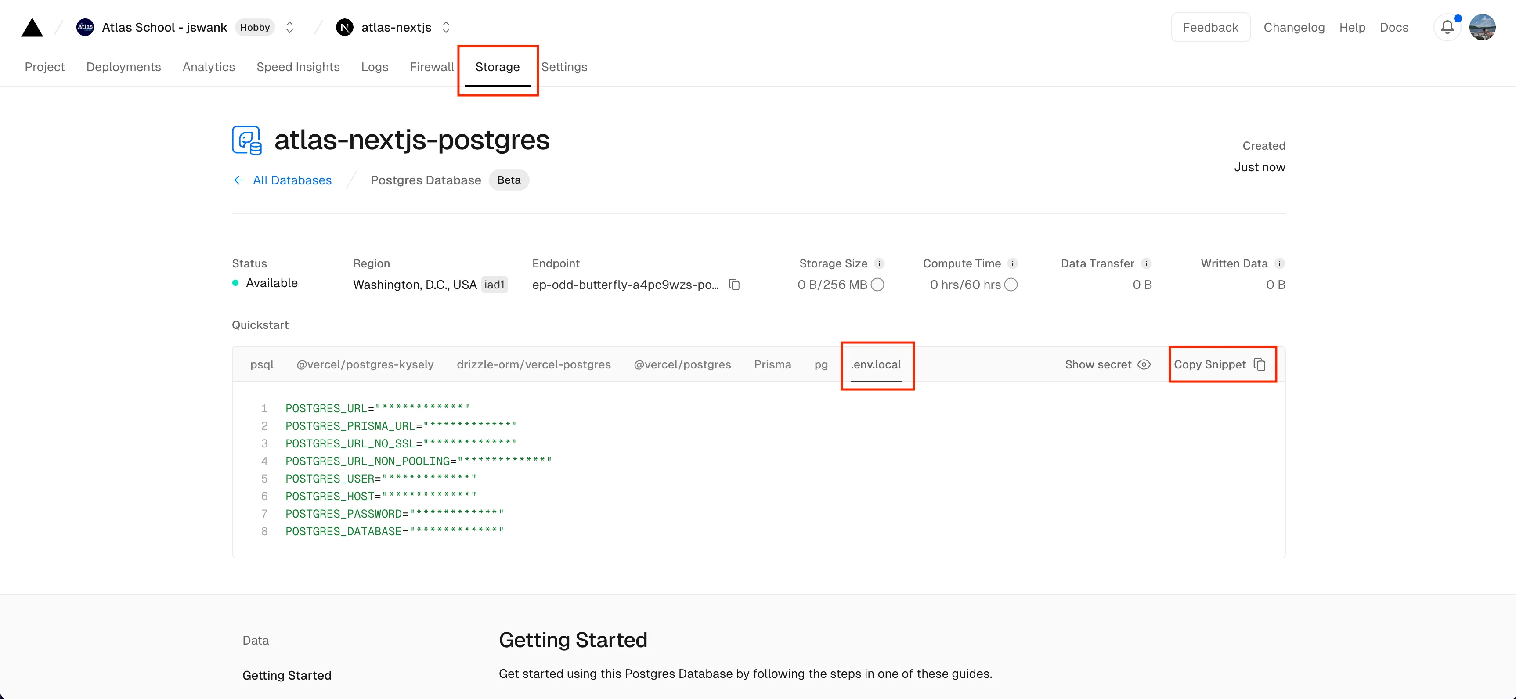Click the POSTGRES_PRISMA_URL line
Image resolution: width=1516 pixels, height=699 pixels.
[401, 425]
